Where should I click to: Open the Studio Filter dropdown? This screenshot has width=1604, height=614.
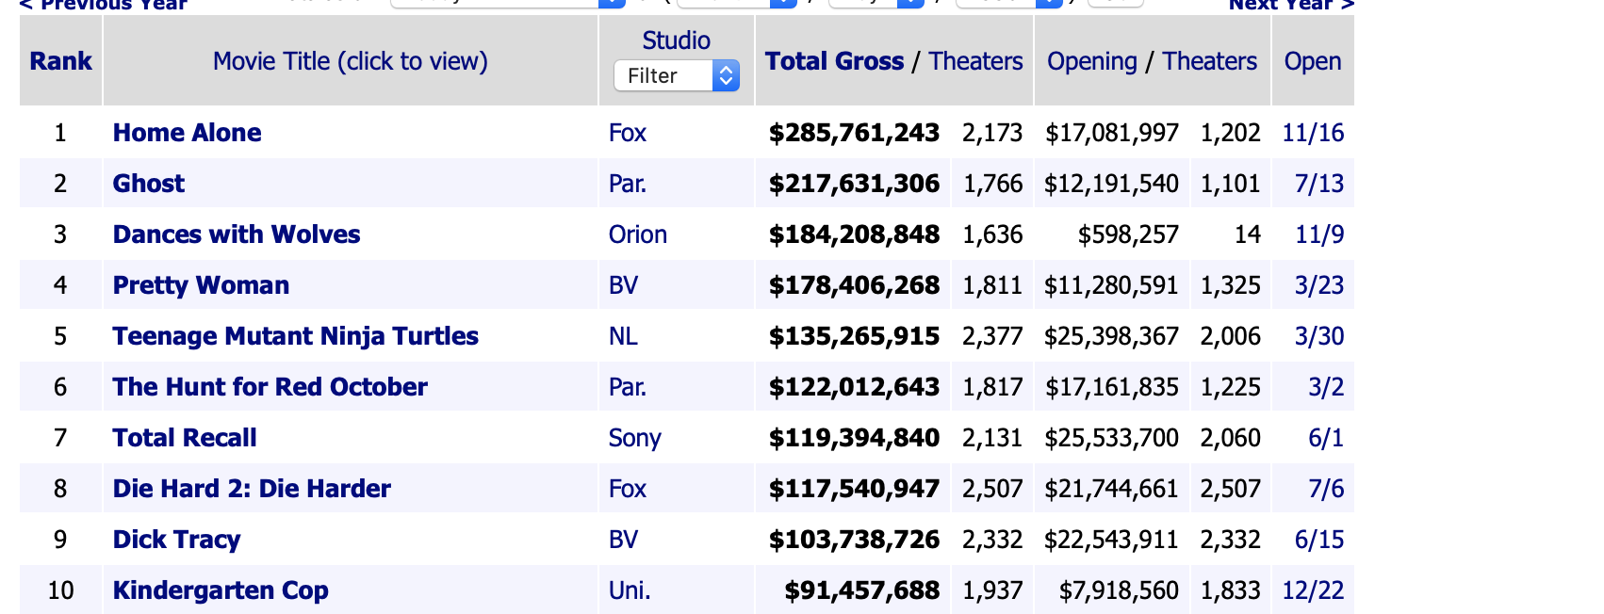coord(676,75)
